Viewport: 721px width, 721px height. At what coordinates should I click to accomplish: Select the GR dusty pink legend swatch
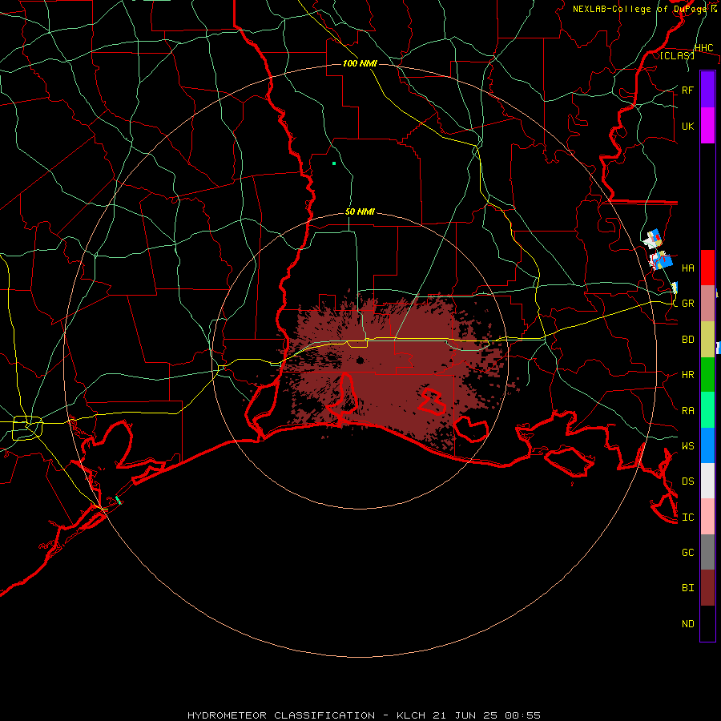(x=707, y=304)
